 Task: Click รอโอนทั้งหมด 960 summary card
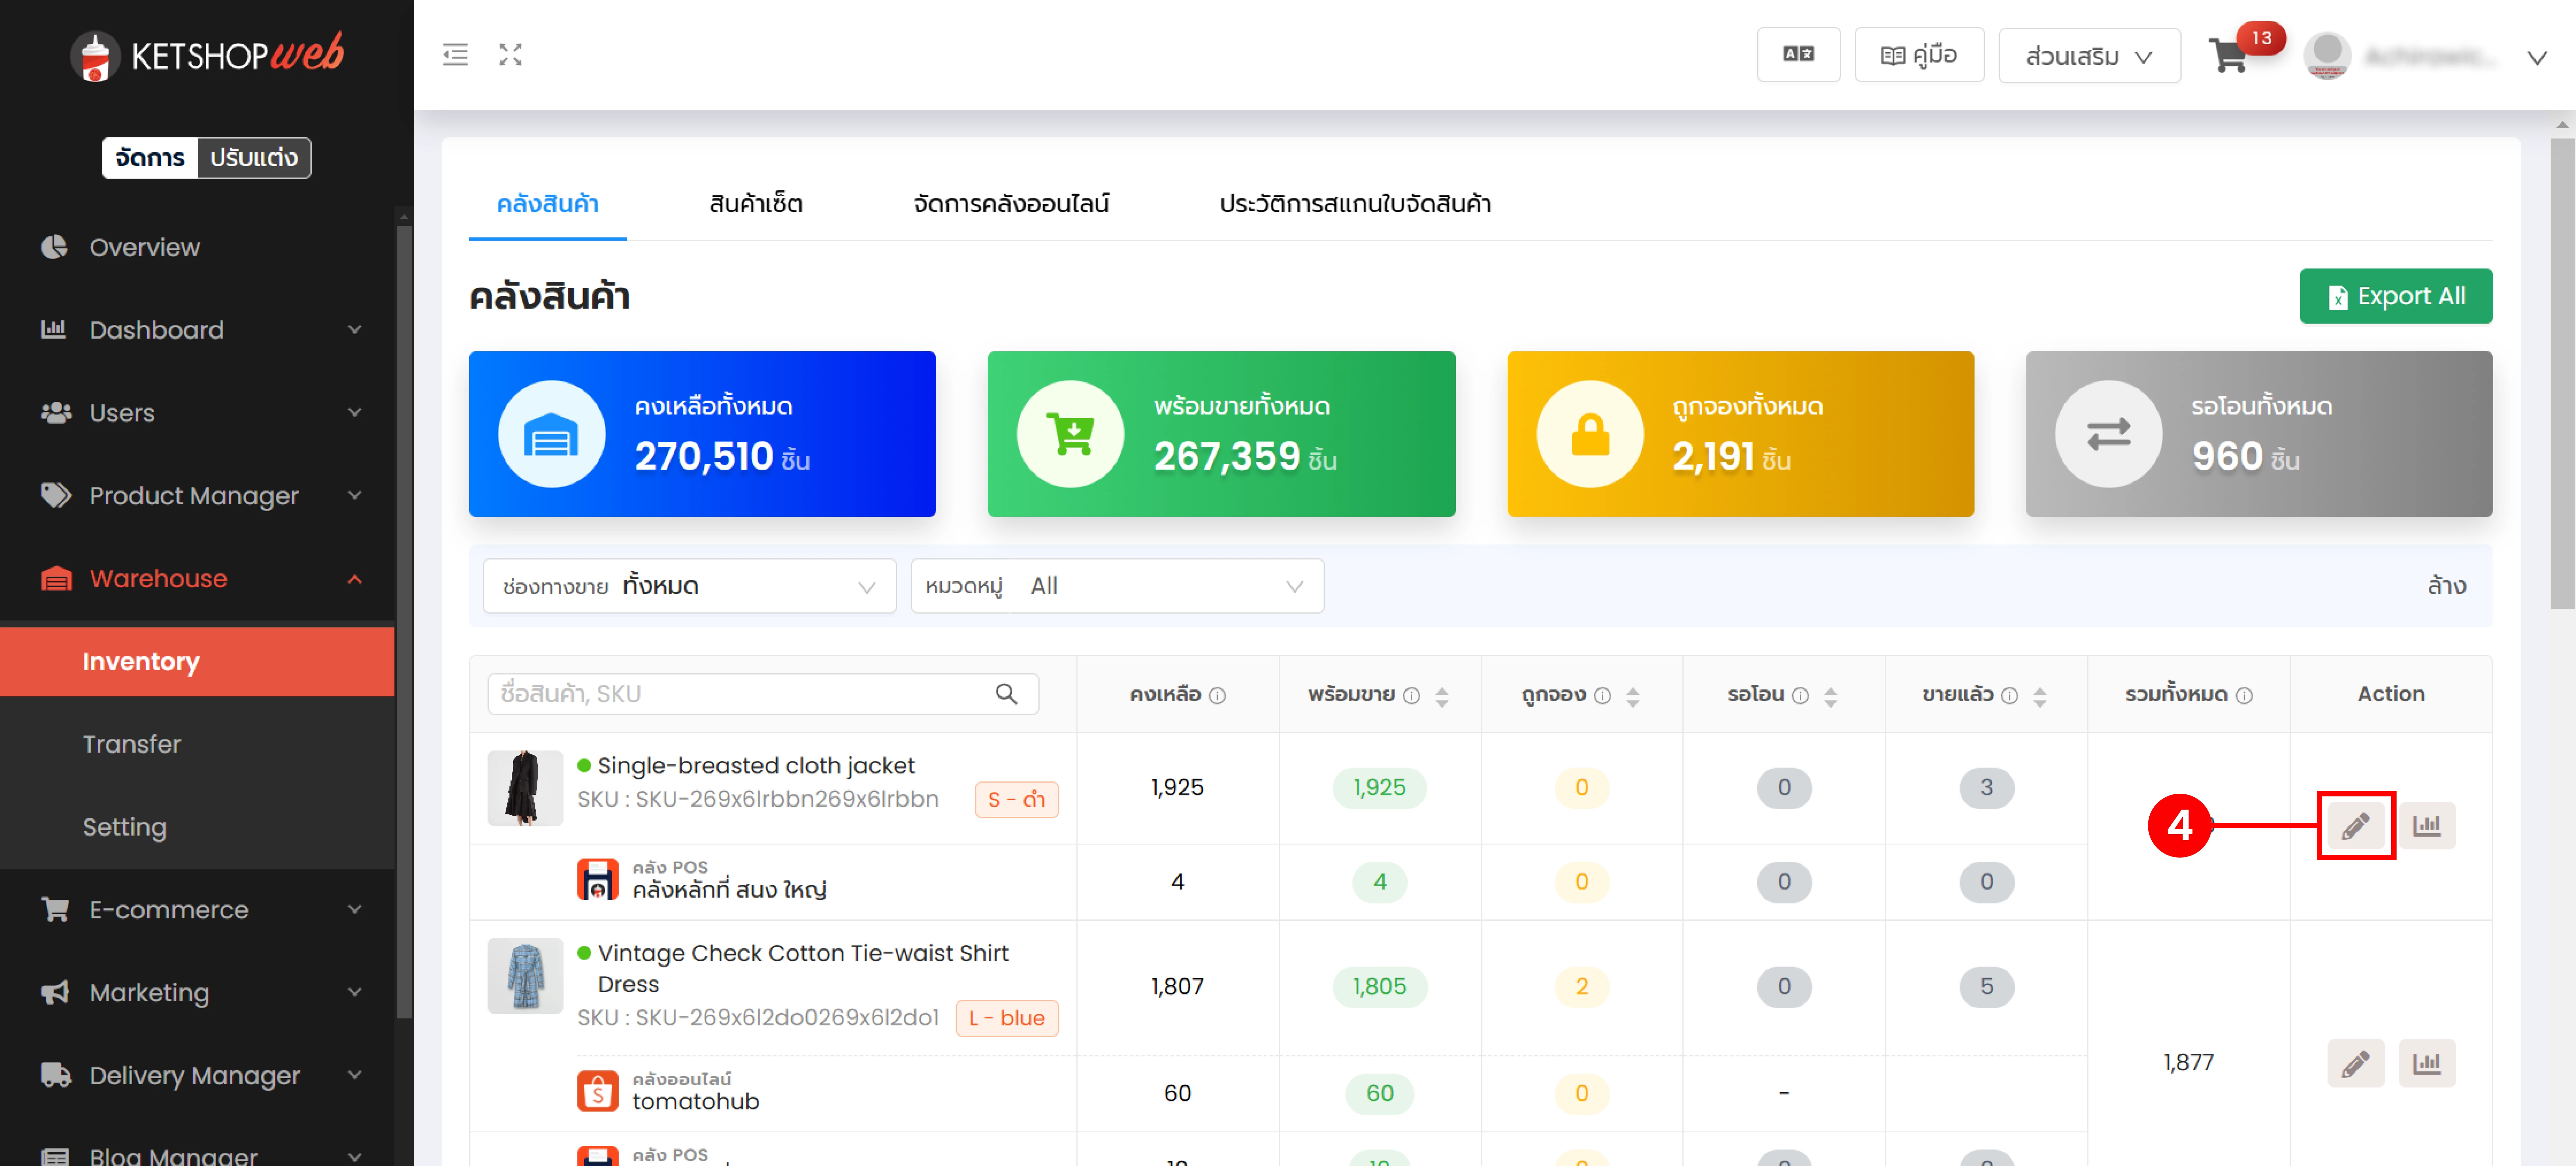[2259, 434]
